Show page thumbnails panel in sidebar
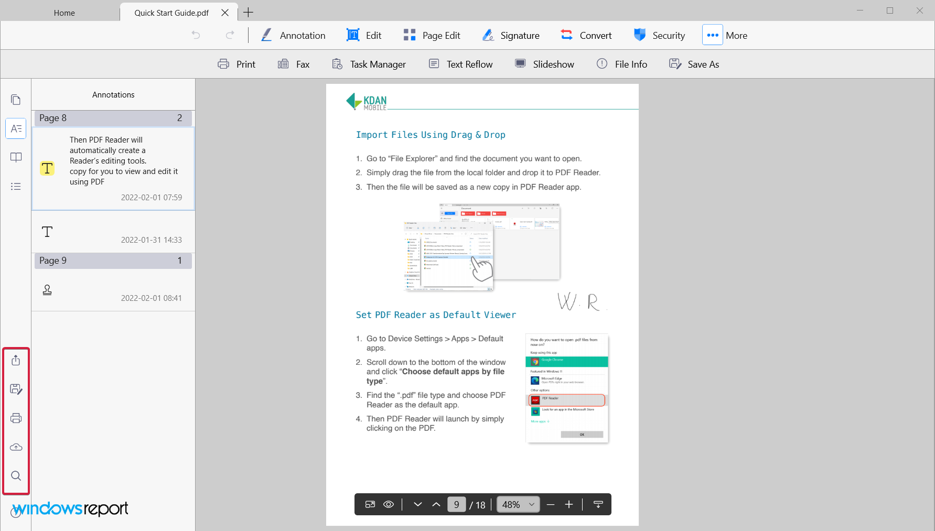This screenshot has height=531, width=935. [x=16, y=100]
